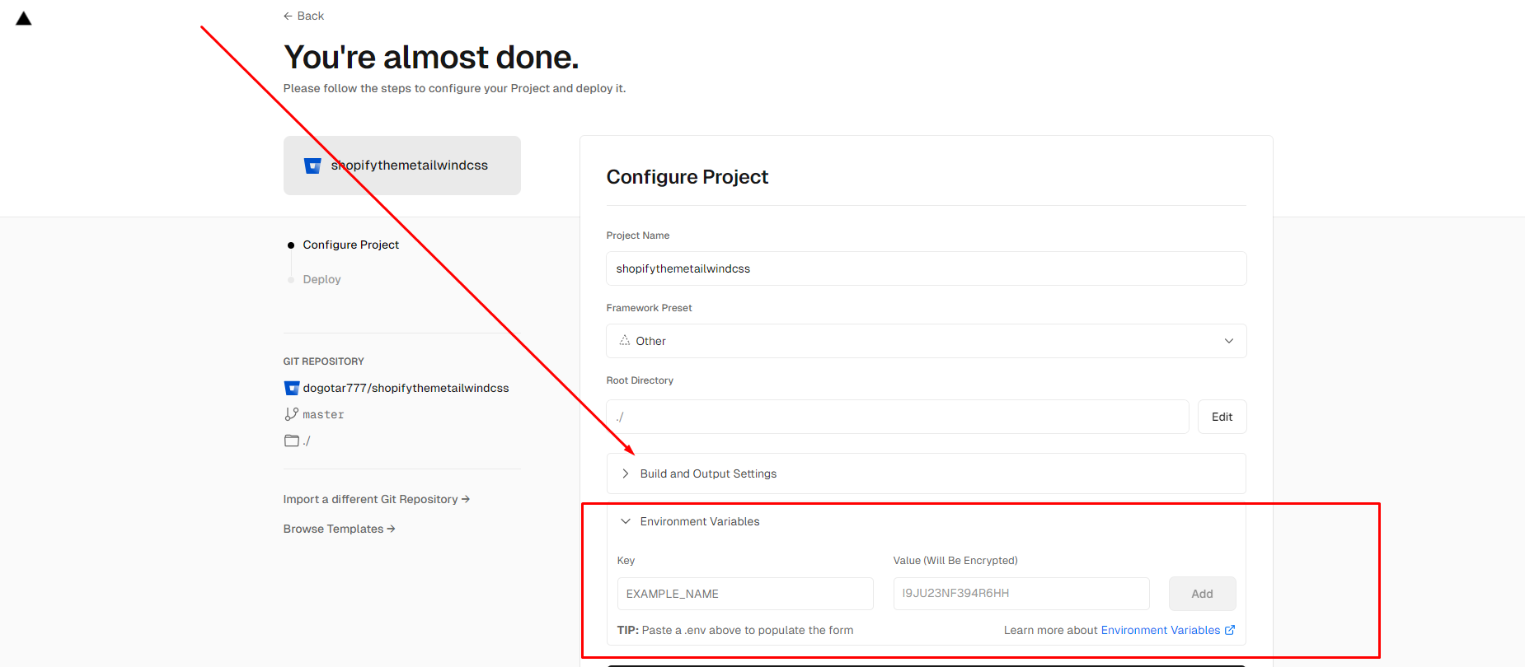
Task: Select the Configure Project step
Action: pyautogui.click(x=350, y=245)
